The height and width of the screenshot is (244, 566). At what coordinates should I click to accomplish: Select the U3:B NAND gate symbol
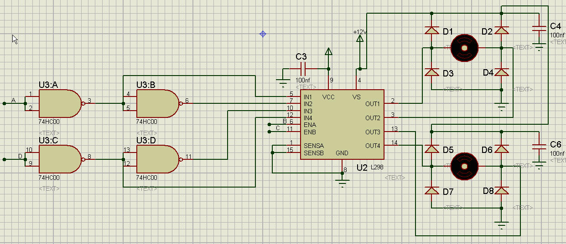pos(157,103)
